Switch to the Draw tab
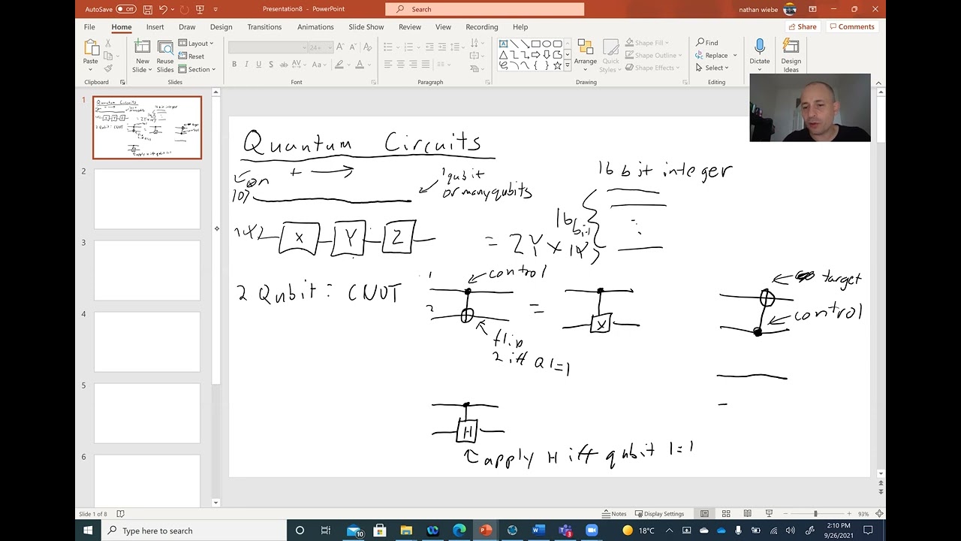The height and width of the screenshot is (541, 961). pos(187,27)
